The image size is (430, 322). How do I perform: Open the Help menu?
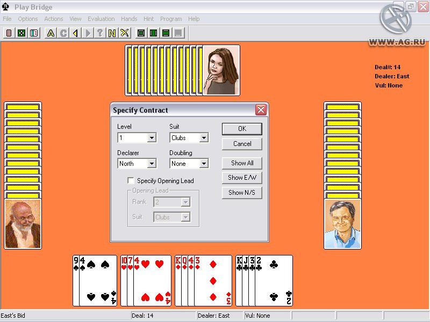(193, 19)
